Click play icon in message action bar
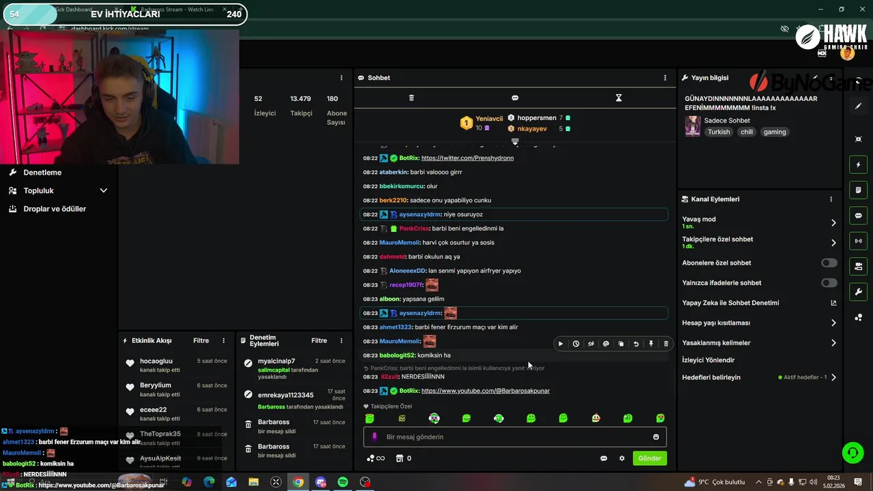The height and width of the screenshot is (491, 873). pos(561,344)
